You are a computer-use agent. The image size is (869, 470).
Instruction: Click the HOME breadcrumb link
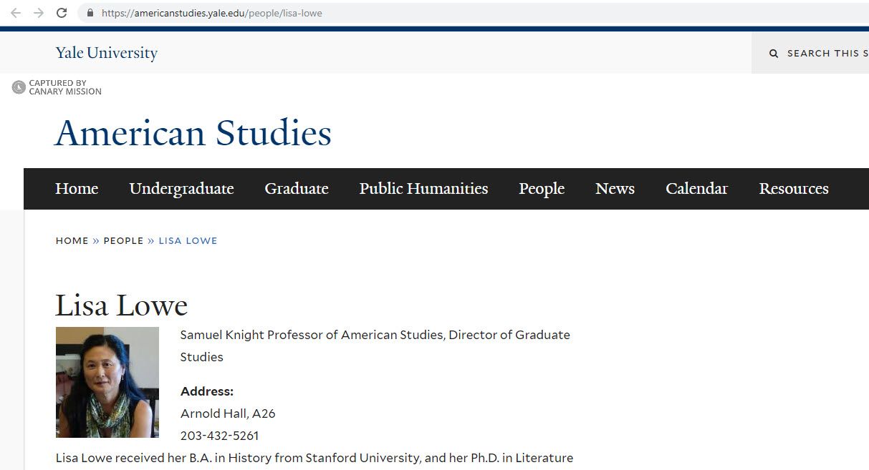pyautogui.click(x=72, y=241)
